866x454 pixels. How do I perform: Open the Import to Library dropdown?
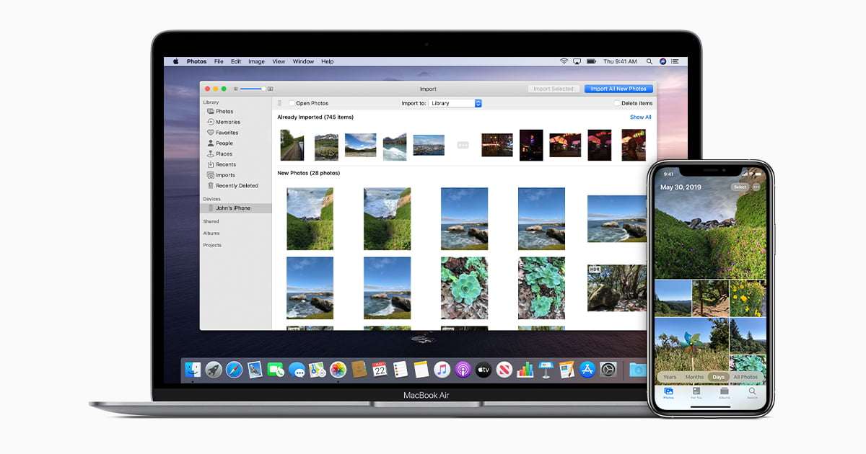455,103
